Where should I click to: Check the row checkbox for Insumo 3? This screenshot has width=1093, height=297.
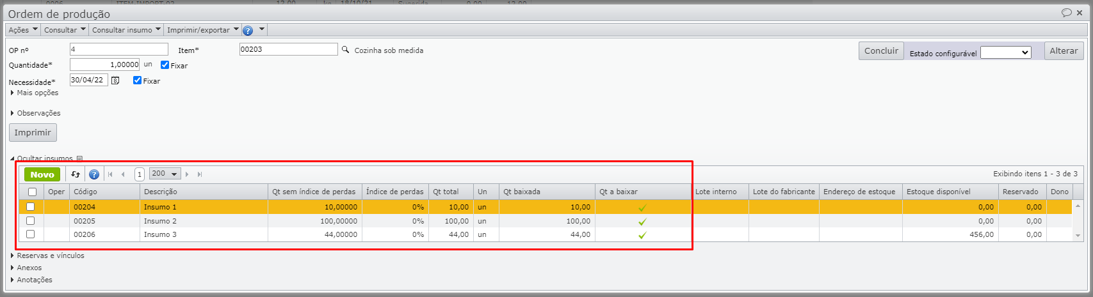click(30, 234)
